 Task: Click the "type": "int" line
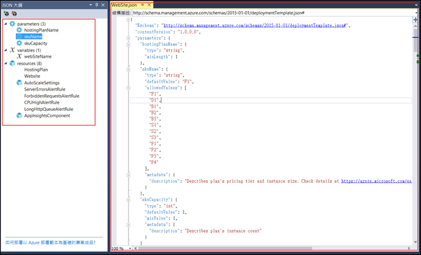tap(161, 206)
